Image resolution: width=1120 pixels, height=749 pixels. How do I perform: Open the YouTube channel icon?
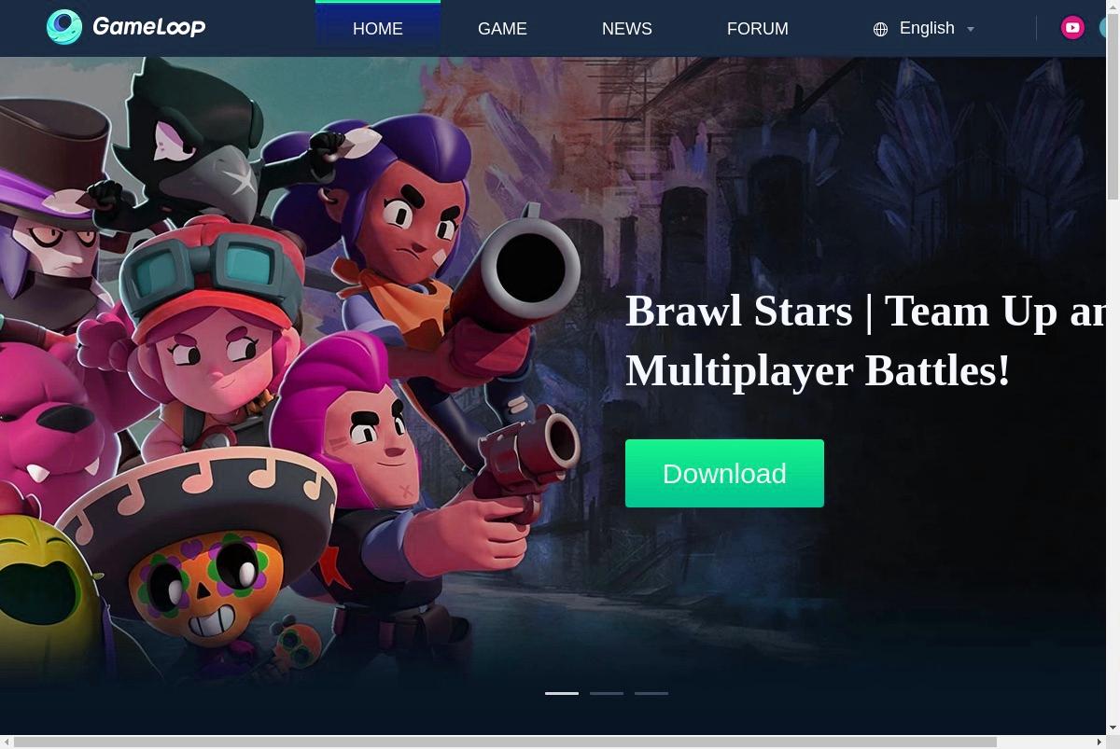click(1072, 28)
